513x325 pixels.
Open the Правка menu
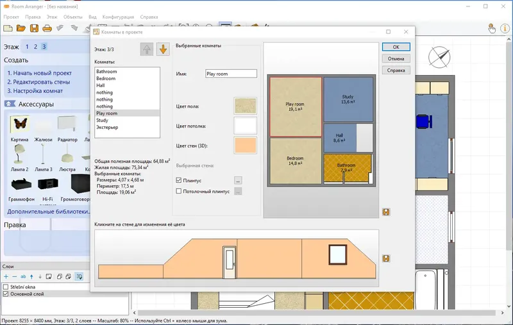[33, 17]
